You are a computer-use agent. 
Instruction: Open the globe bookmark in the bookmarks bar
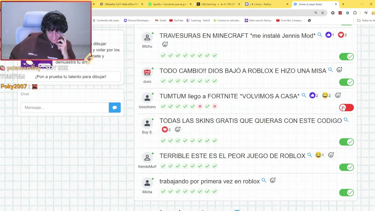pyautogui.click(x=309, y=21)
